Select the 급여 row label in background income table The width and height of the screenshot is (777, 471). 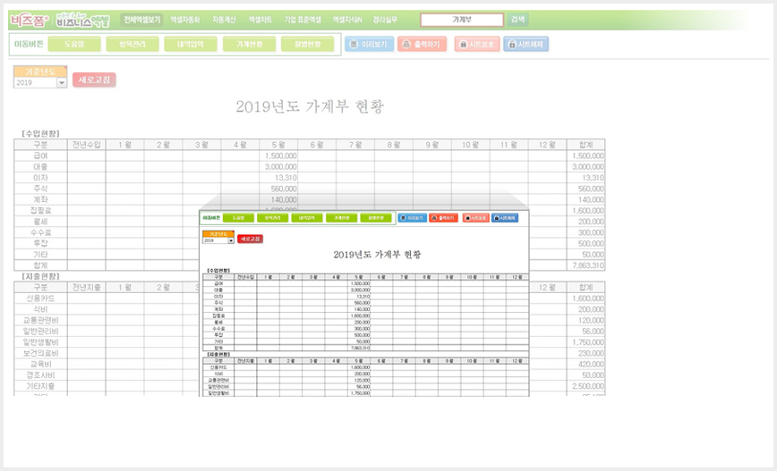pos(40,156)
